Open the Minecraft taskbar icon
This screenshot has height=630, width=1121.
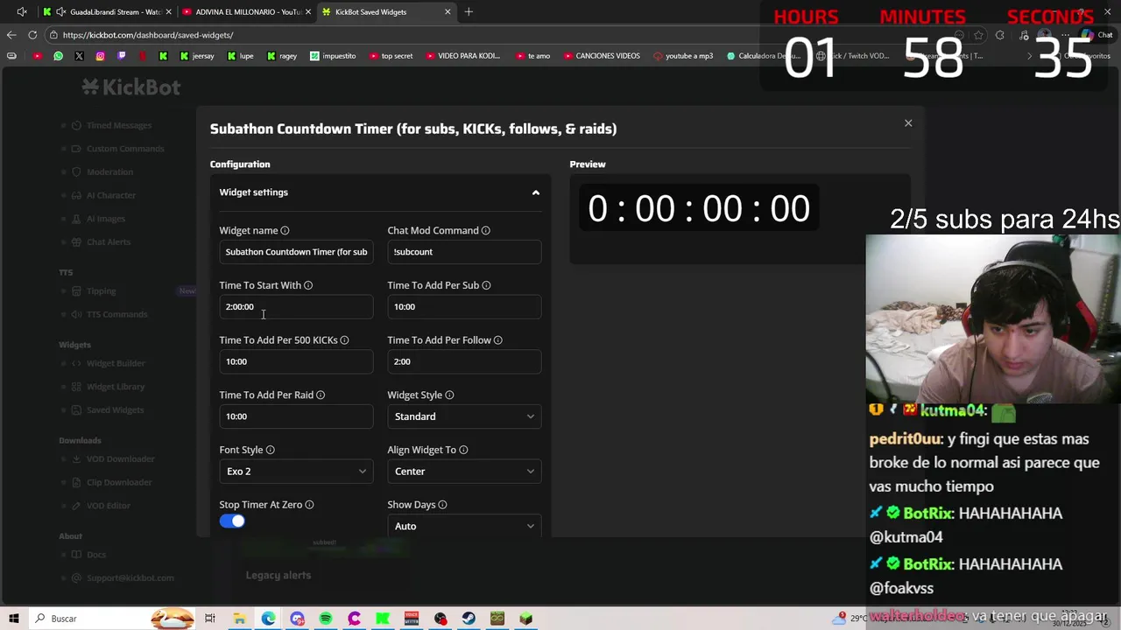(526, 619)
